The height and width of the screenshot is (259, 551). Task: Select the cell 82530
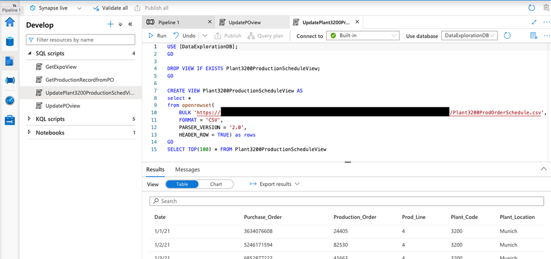(340, 245)
